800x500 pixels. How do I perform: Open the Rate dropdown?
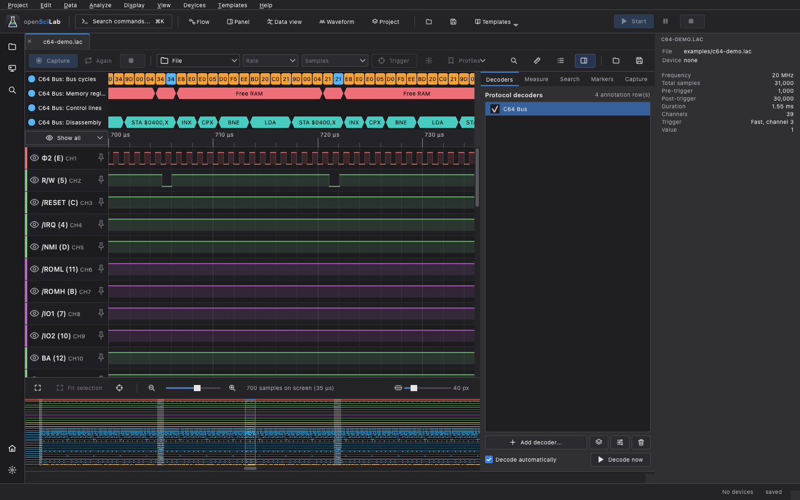coord(271,61)
